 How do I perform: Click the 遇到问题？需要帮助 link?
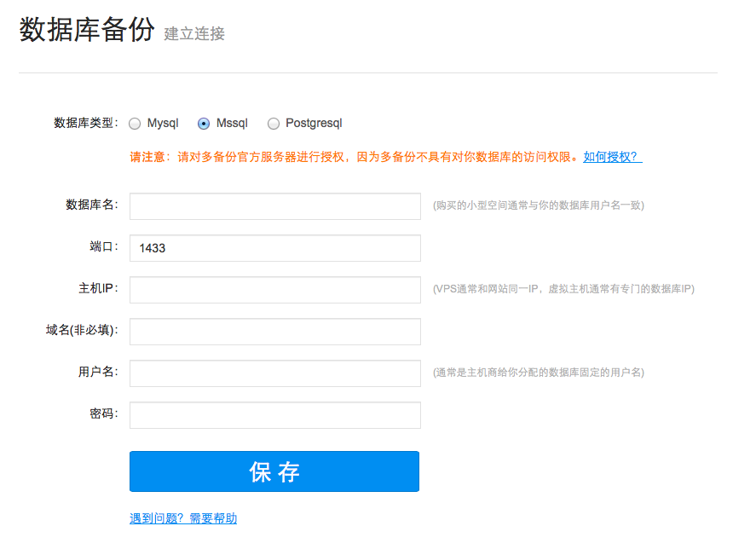(183, 518)
